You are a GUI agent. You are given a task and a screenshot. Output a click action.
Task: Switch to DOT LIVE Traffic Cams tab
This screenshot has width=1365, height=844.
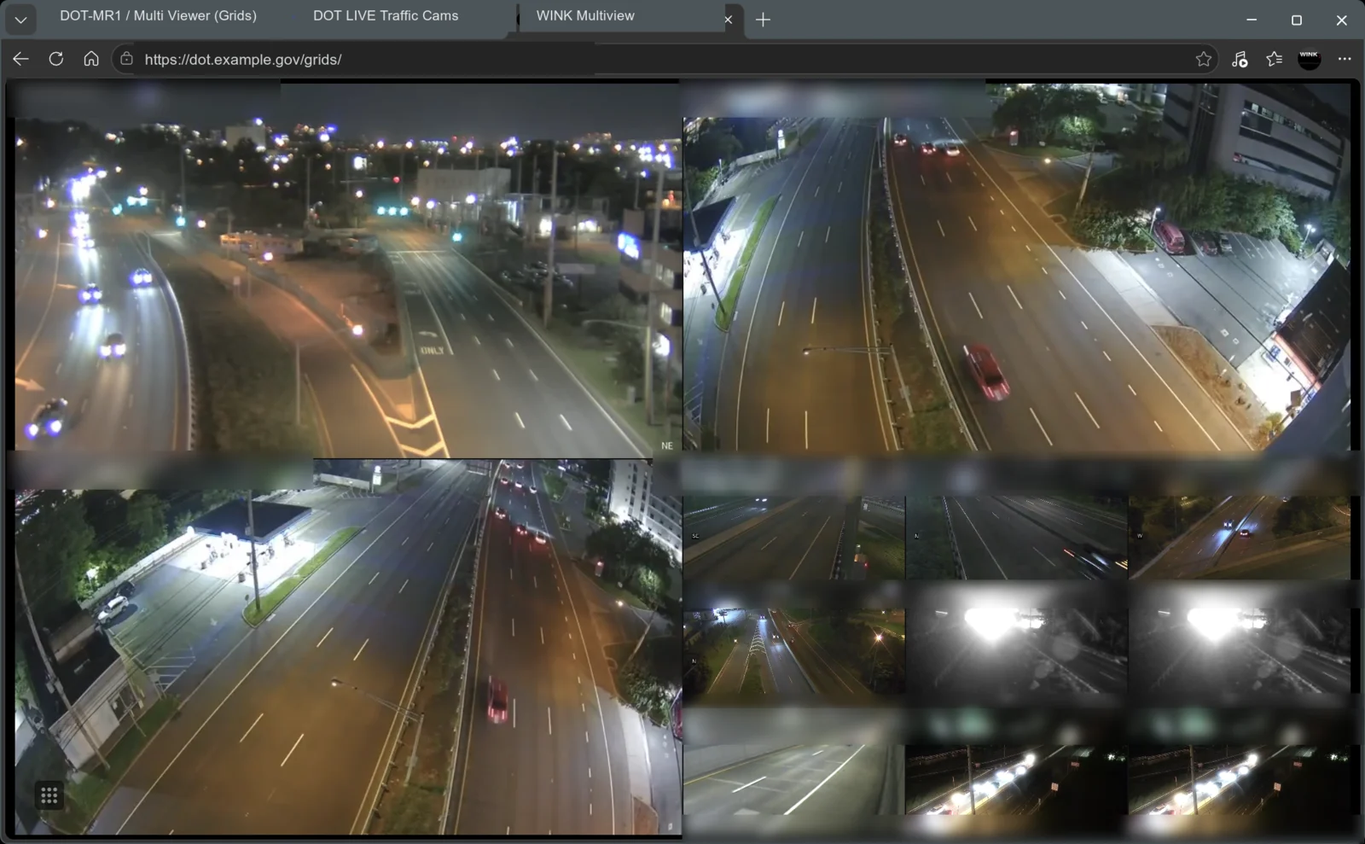coord(386,16)
